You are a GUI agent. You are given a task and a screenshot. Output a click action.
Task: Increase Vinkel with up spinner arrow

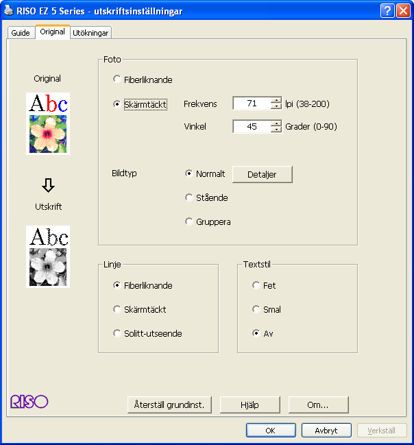pos(276,123)
